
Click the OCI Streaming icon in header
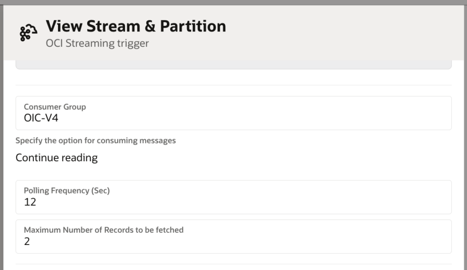pos(28,34)
